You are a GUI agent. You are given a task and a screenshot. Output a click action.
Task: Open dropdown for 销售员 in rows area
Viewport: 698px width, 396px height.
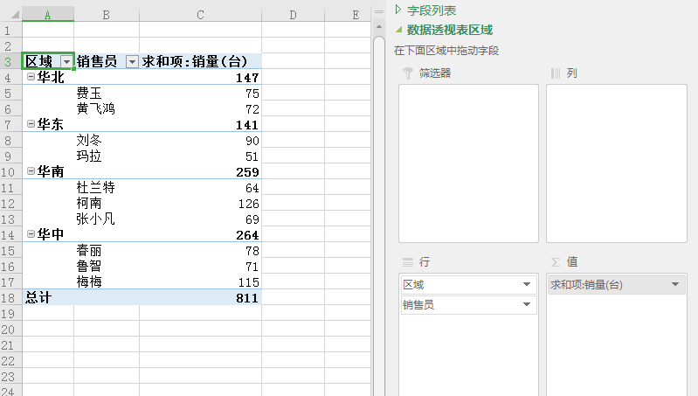[527, 304]
